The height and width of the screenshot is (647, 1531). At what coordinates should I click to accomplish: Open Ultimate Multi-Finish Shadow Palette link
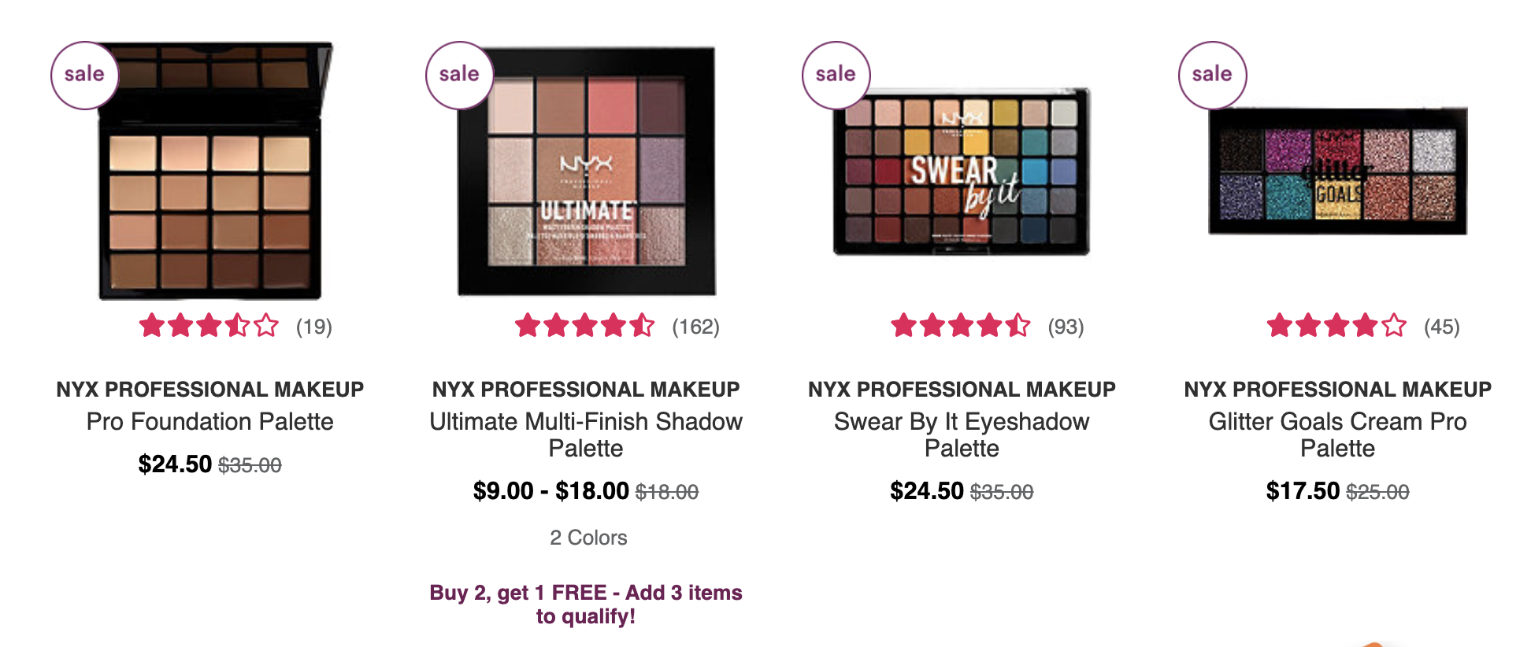586,435
